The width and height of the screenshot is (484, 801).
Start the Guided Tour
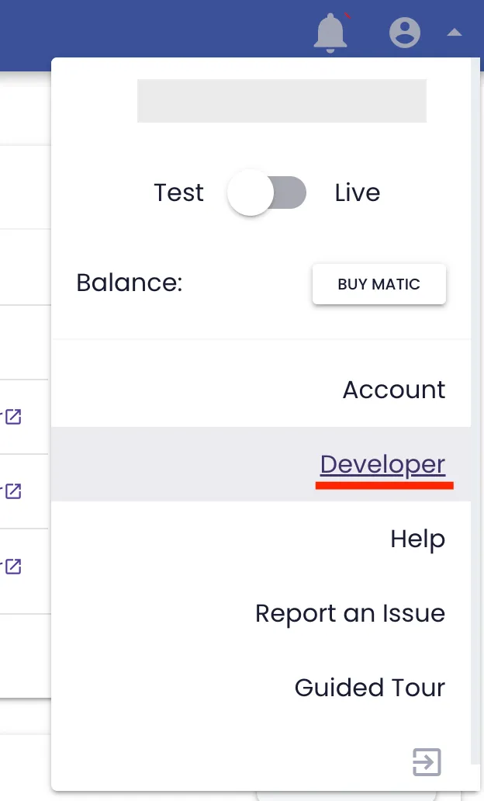[370, 688]
